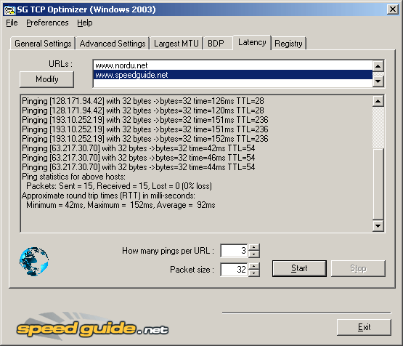Click the 'Packets: Sent = 15' line

119,186
